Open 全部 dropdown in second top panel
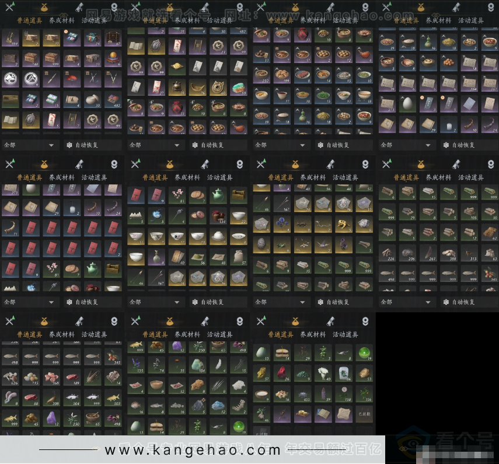Viewport: 499px width, 464px height. [x=155, y=145]
